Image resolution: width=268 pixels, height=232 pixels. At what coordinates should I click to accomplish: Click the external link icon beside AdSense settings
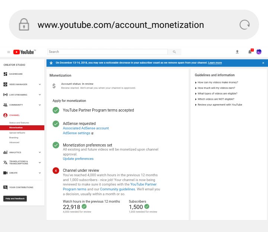(x=92, y=133)
